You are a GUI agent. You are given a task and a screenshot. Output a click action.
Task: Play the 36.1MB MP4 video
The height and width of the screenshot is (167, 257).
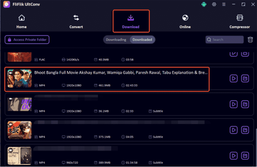pos(234,104)
